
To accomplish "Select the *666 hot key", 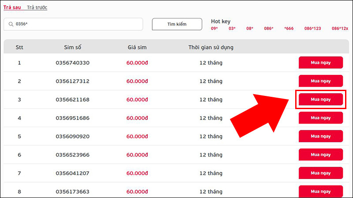I will point(289,29).
